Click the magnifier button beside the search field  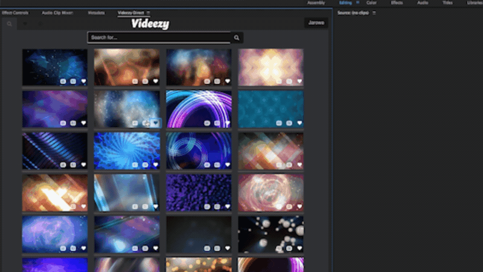click(x=237, y=37)
